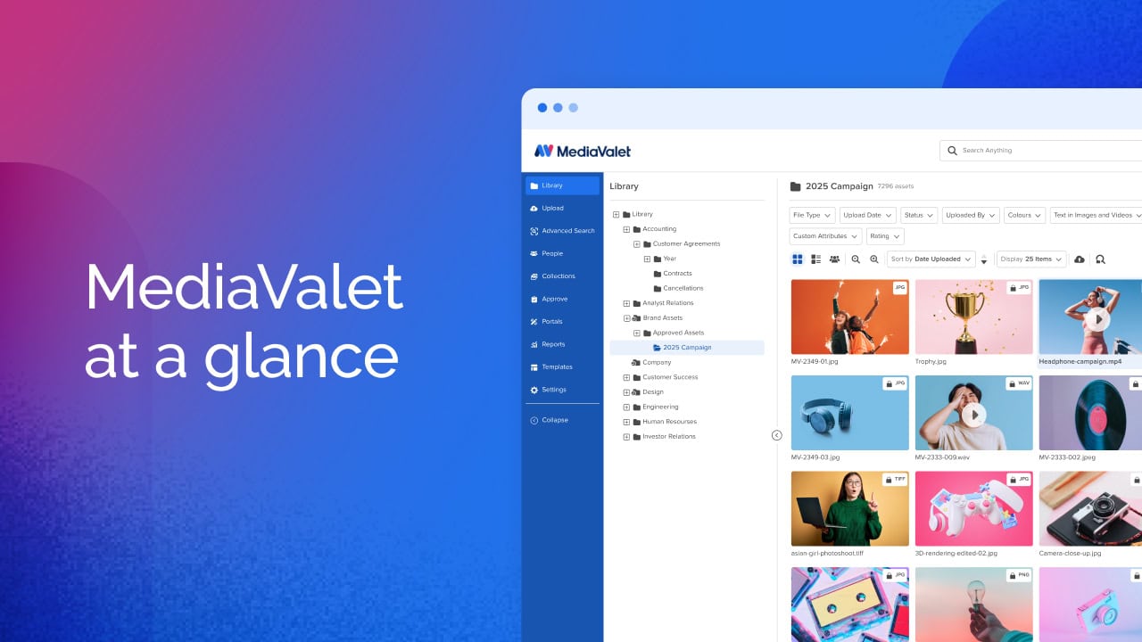
Task: Open Sort by Date Uploaded dropdown
Action: [x=931, y=259]
